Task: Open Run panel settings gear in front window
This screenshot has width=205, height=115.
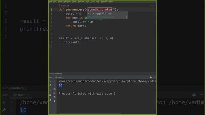Action: (x=151, y=77)
